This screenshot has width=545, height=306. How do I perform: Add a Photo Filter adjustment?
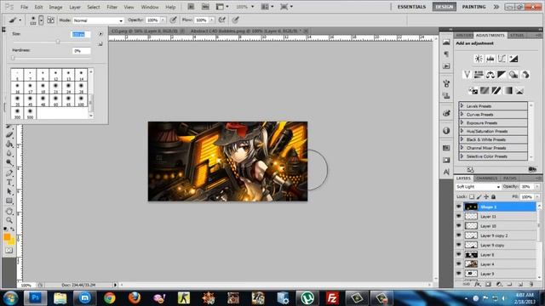click(513, 74)
